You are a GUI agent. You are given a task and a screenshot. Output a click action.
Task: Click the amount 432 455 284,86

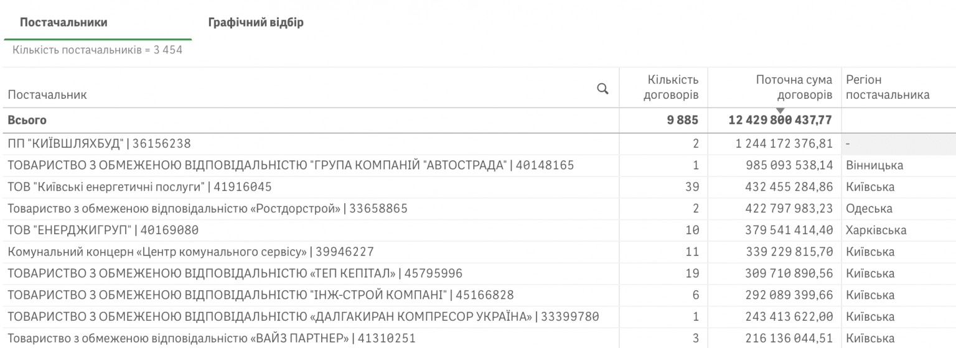click(789, 187)
